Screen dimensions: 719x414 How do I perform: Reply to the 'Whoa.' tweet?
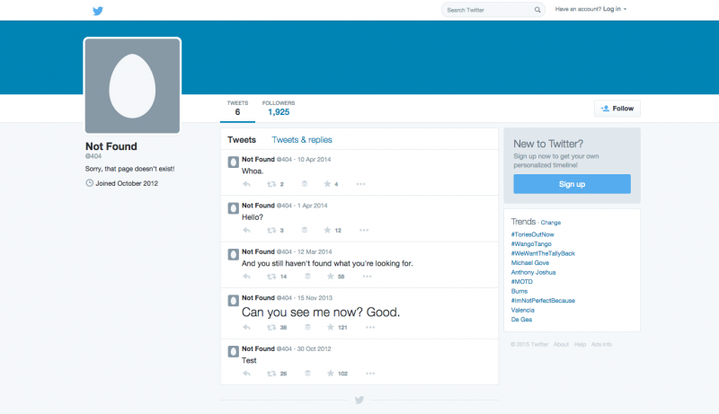tap(246, 184)
